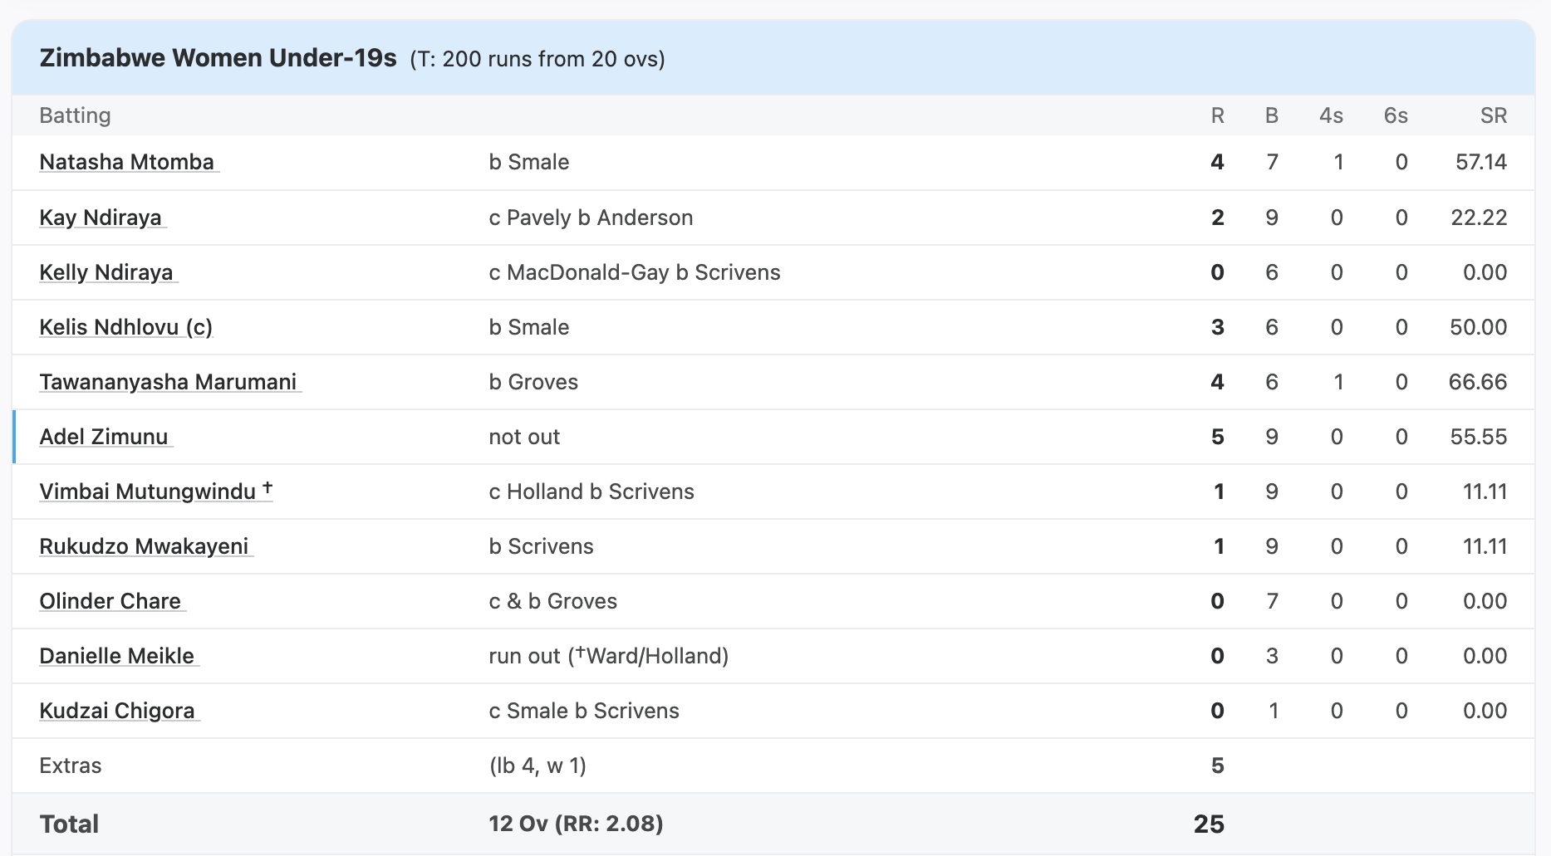Open Olinder Chare player profile
1551x856 pixels.
point(110,601)
